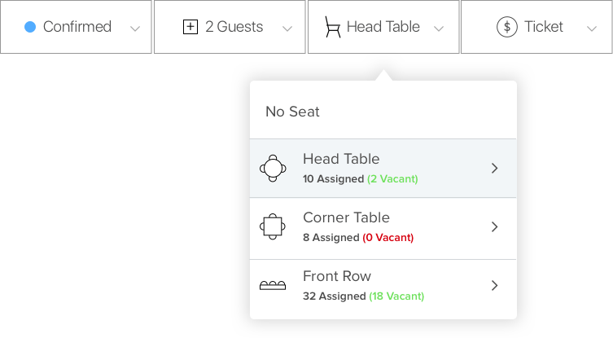Click the blue Confirmed status dot
The width and height of the screenshot is (613, 338).
pyautogui.click(x=30, y=27)
